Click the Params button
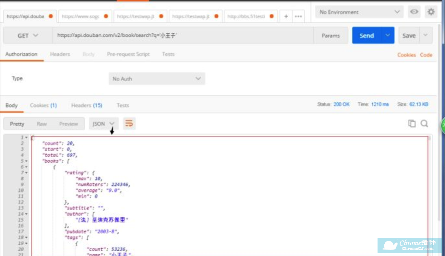 tap(331, 36)
